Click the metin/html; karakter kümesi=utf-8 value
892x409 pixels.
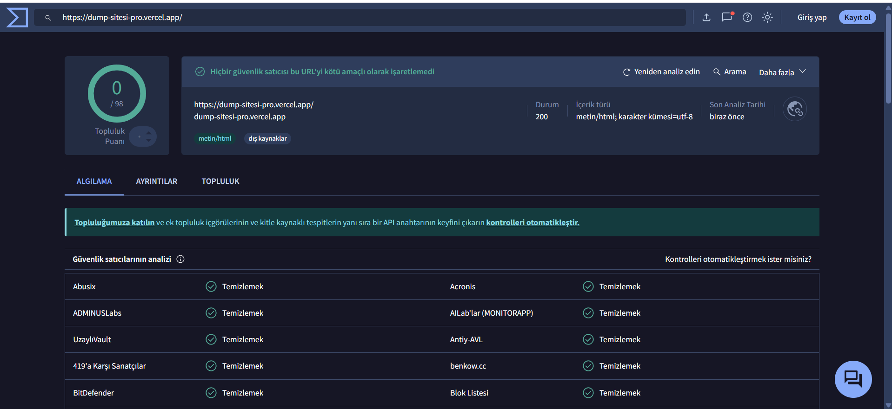634,117
